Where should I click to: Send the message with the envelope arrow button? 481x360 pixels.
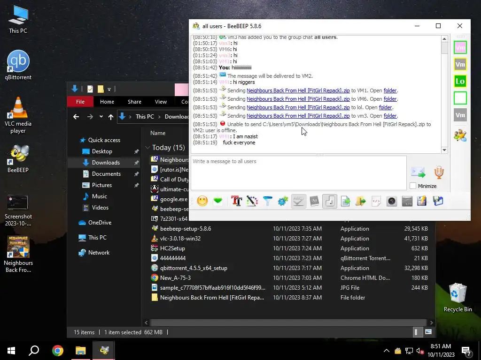(x=418, y=172)
